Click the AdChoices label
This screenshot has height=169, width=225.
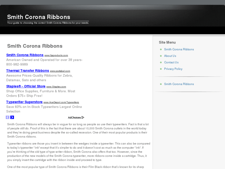(x=74, y=118)
